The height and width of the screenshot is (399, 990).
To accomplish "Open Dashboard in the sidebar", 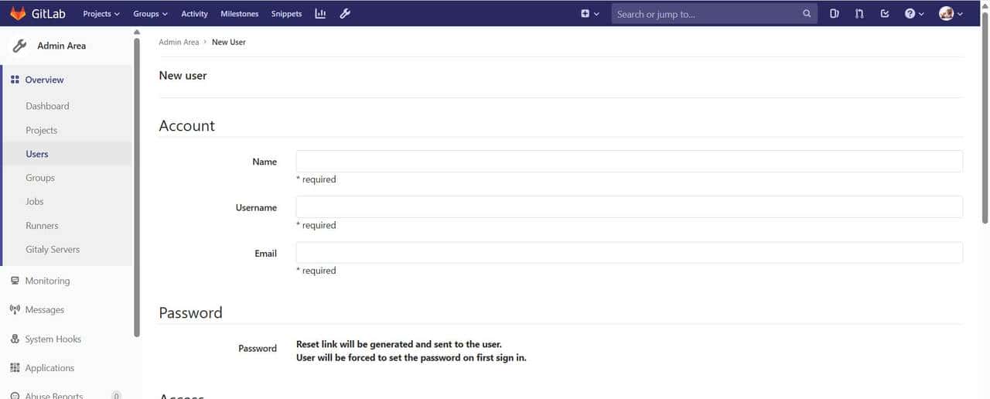I will pos(47,106).
